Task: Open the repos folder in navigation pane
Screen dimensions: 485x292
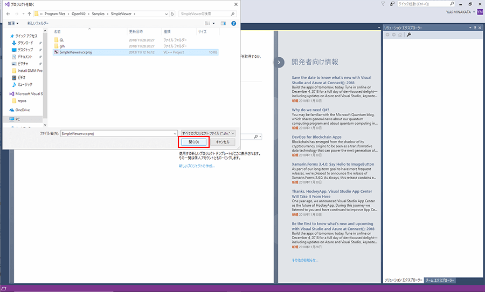Action: point(22,101)
